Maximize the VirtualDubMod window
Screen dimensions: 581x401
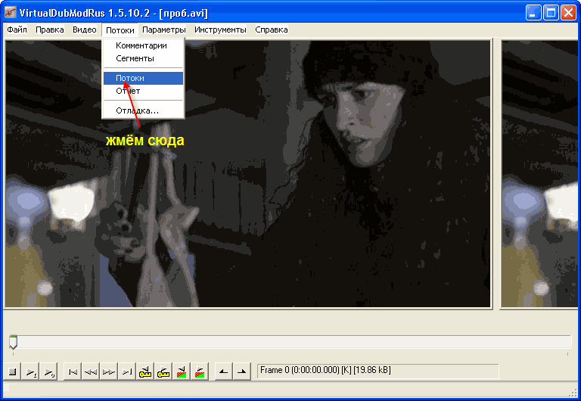point(551,13)
